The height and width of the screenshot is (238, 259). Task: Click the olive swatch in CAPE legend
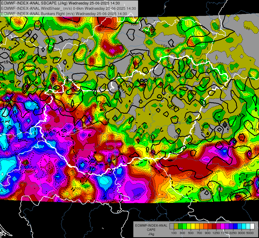176,226
